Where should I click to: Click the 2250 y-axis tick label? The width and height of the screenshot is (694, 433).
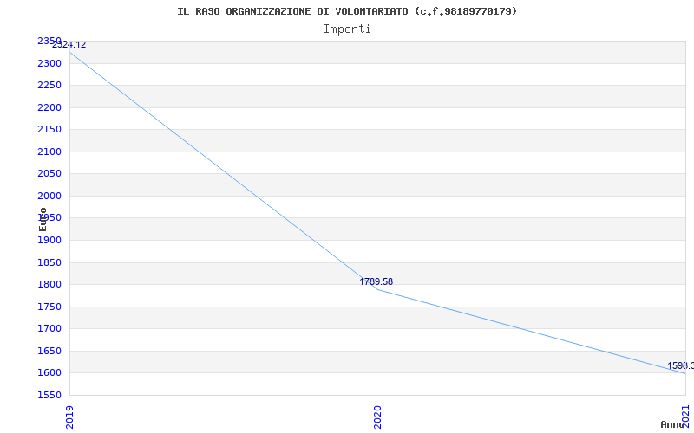tap(49, 85)
